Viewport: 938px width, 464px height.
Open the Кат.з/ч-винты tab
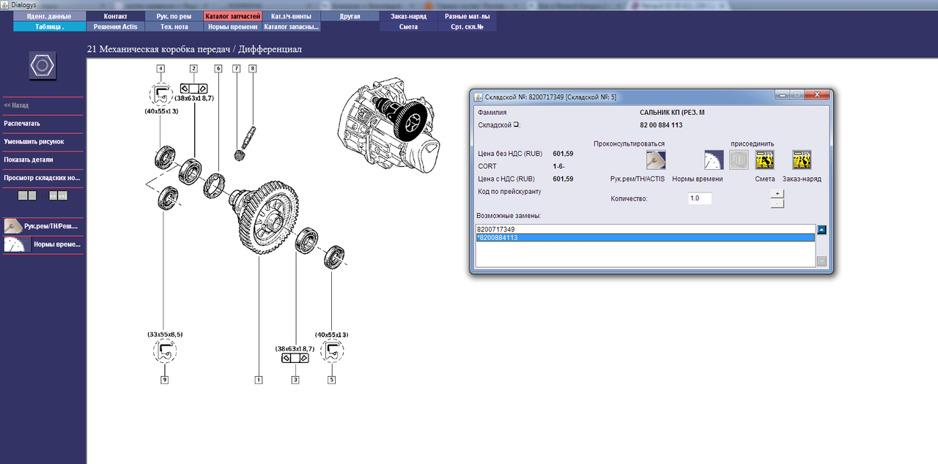[x=291, y=16]
